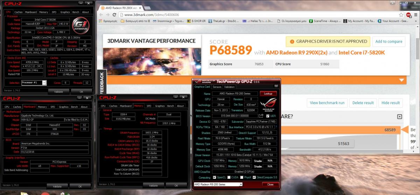Click the Graphics Score value 76853
Screen dimensions: 420x195
tap(259, 64)
